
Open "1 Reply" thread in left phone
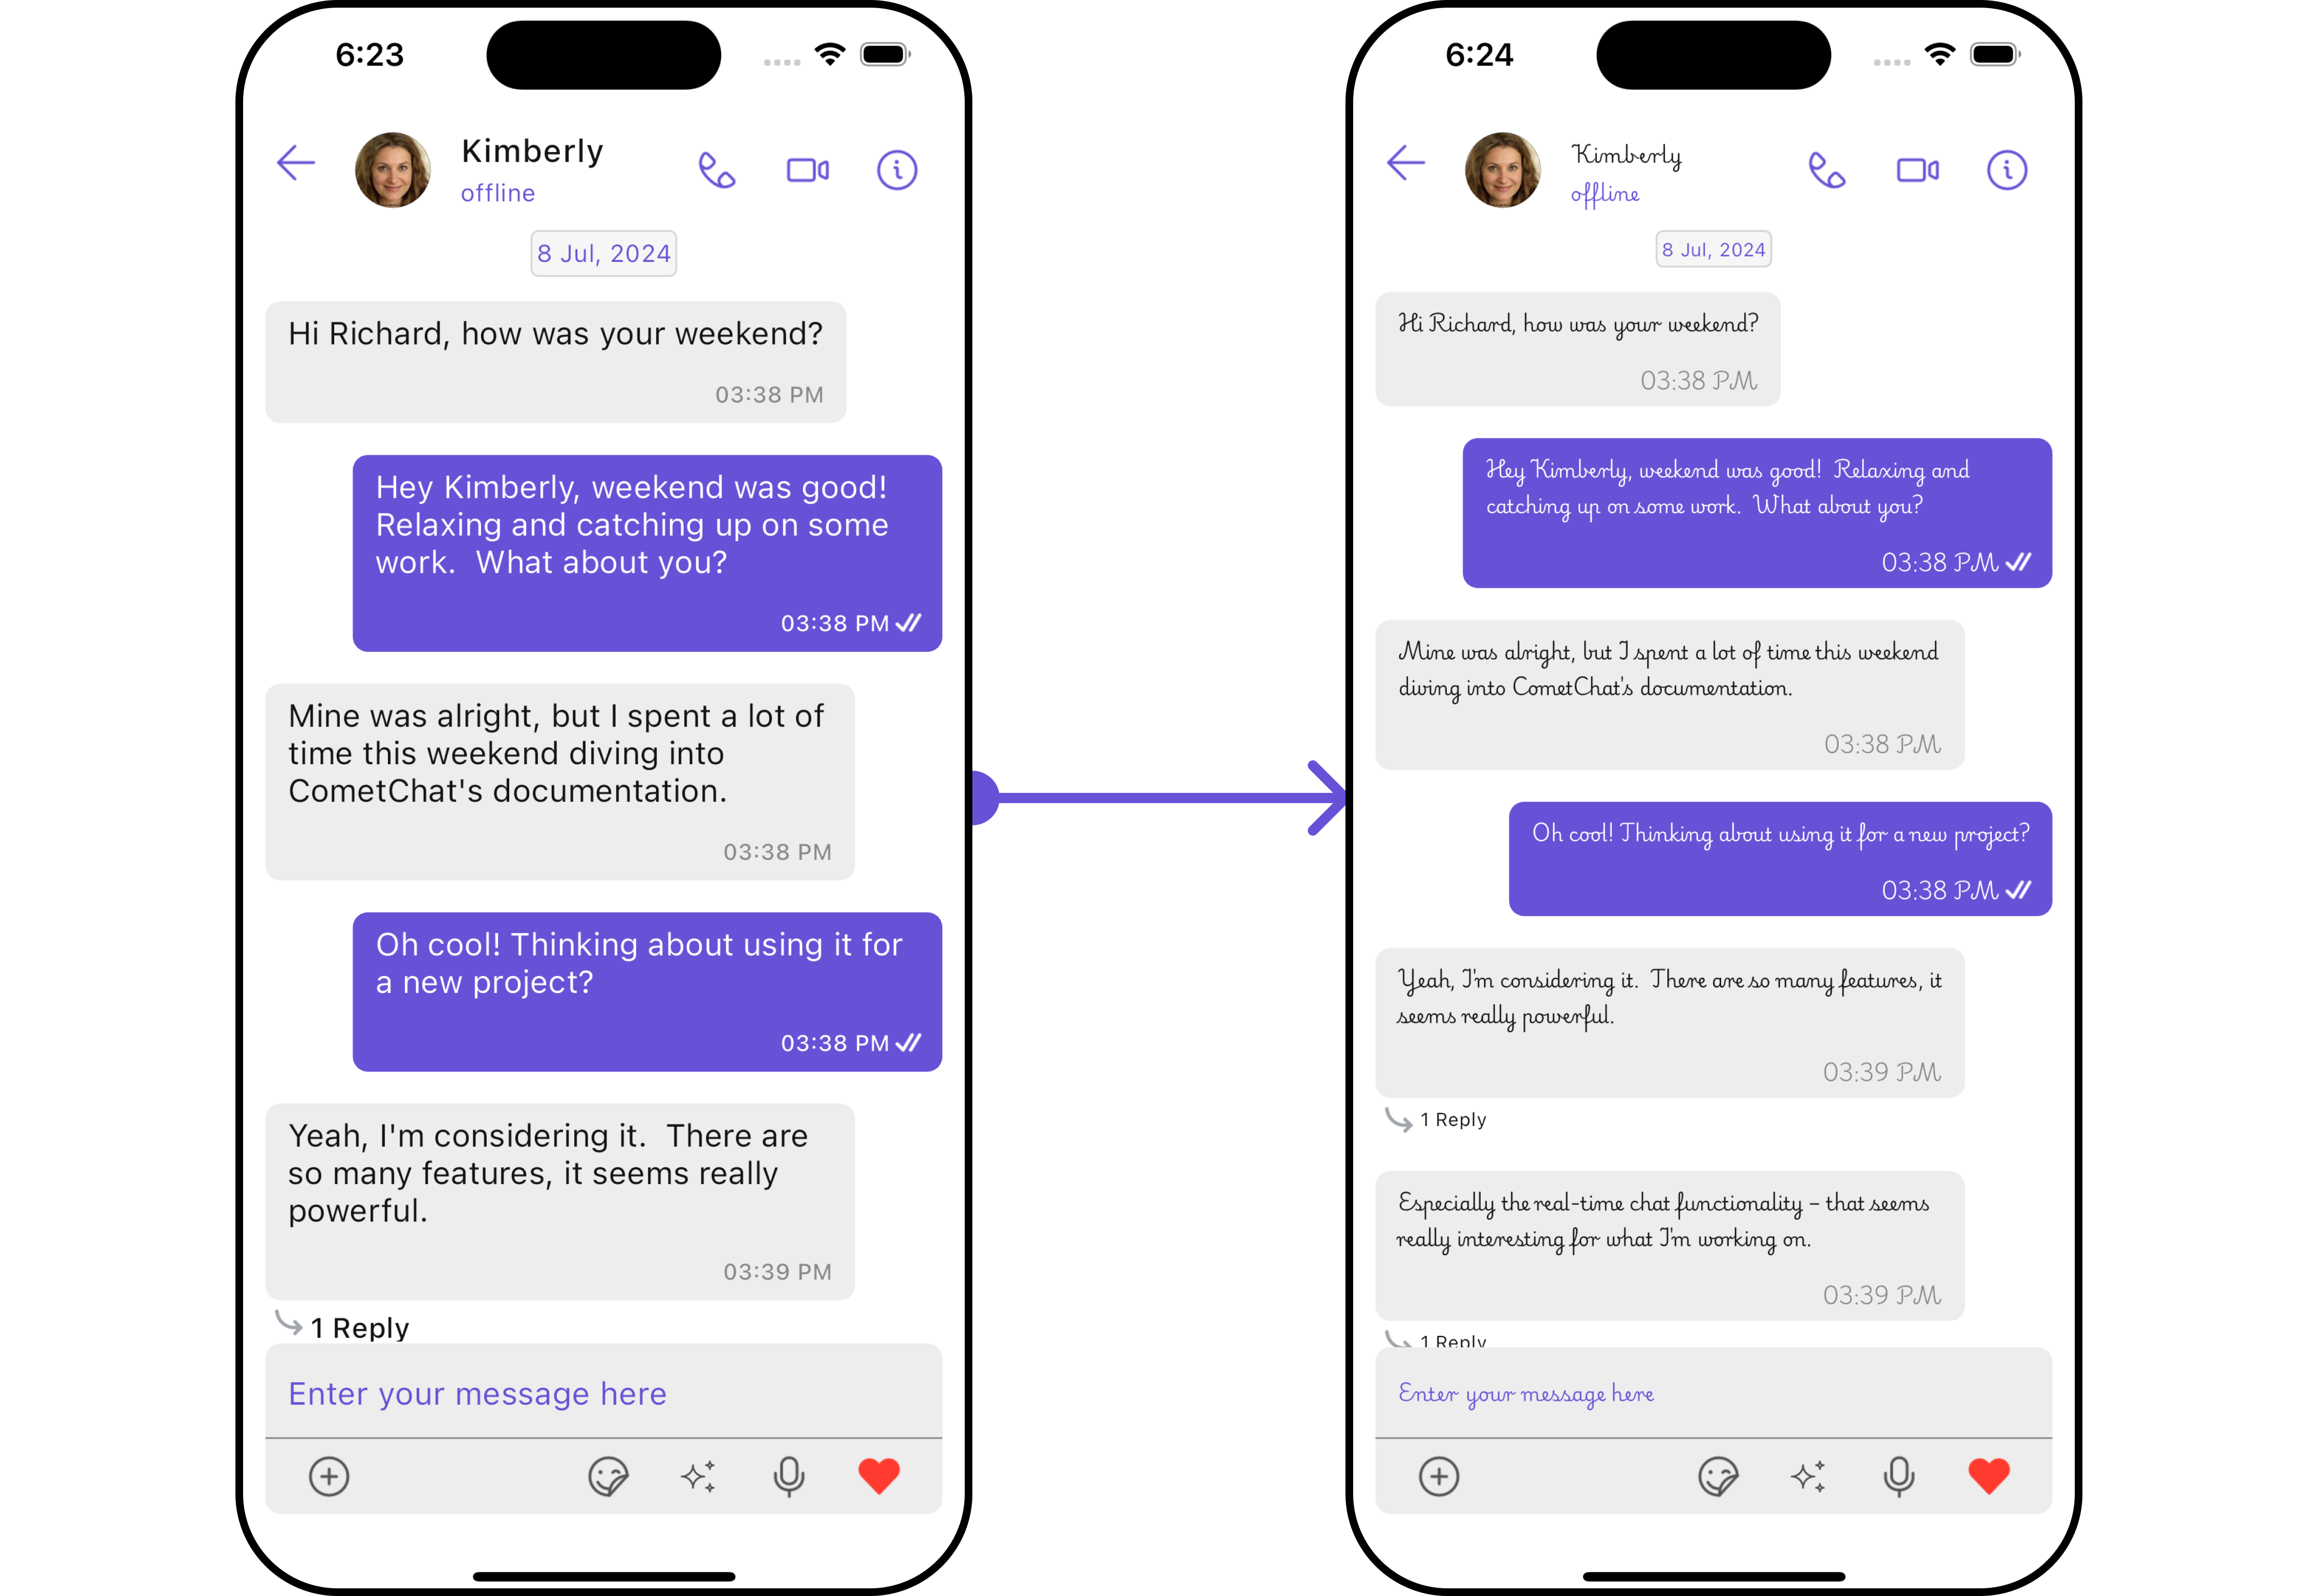(342, 1326)
